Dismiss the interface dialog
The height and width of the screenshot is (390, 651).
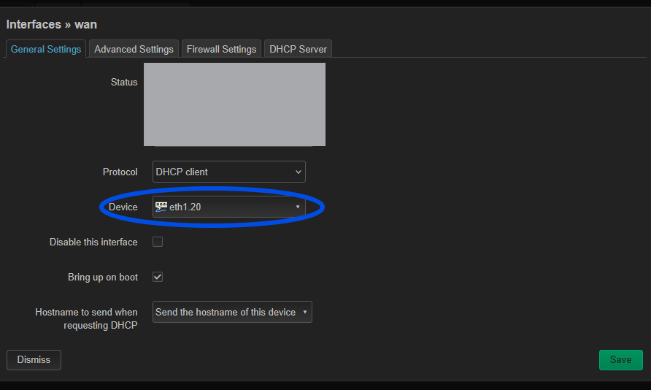click(x=34, y=359)
